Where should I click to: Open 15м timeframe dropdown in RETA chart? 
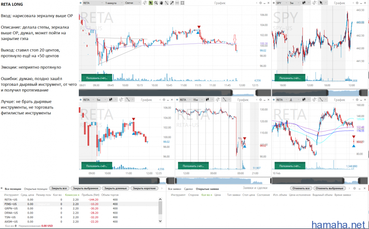point(198,100)
